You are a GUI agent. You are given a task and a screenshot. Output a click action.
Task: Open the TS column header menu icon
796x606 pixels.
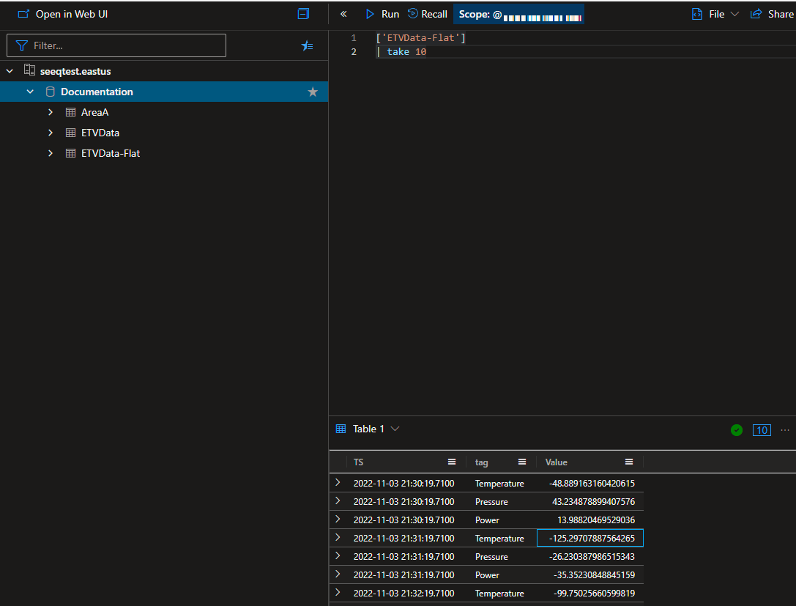click(452, 462)
